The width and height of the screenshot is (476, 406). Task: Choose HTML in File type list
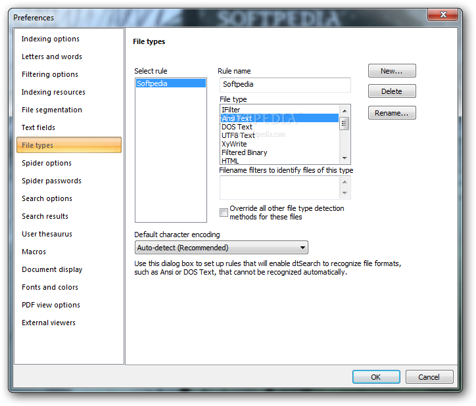[x=279, y=160]
